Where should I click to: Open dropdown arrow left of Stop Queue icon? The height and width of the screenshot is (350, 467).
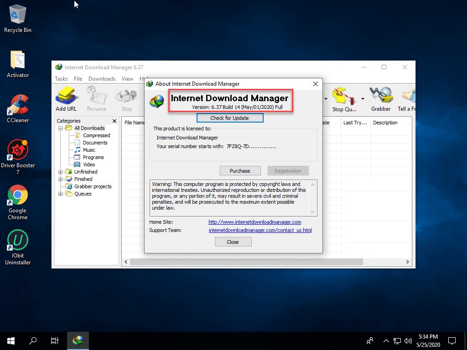pyautogui.click(x=326, y=99)
